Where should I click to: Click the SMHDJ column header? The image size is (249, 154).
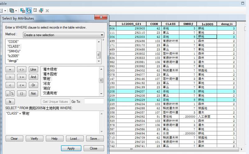pos(188,24)
